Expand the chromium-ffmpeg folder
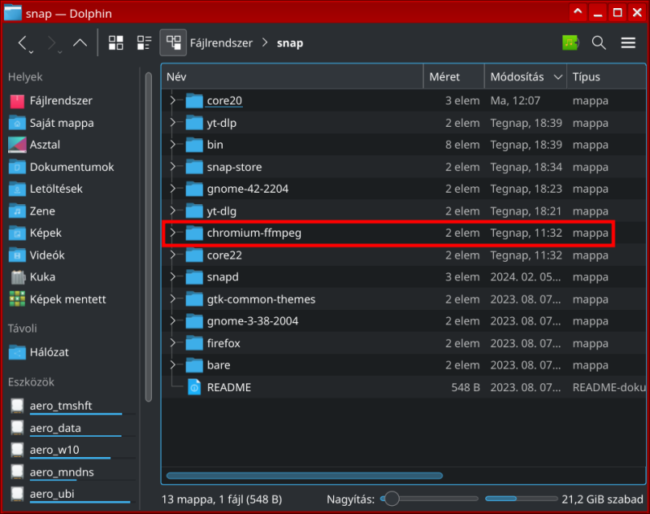650x514 pixels. point(172,233)
